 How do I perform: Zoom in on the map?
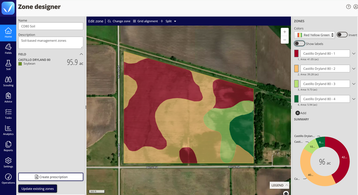[285, 32]
